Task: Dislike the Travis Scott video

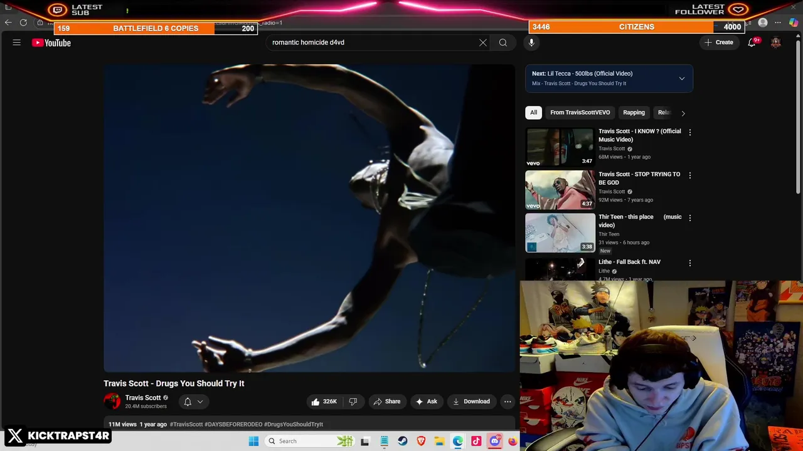Action: 353,402
